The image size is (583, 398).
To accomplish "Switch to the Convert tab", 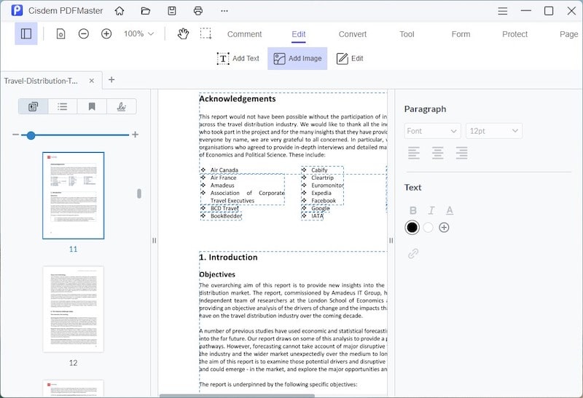I will coord(353,34).
